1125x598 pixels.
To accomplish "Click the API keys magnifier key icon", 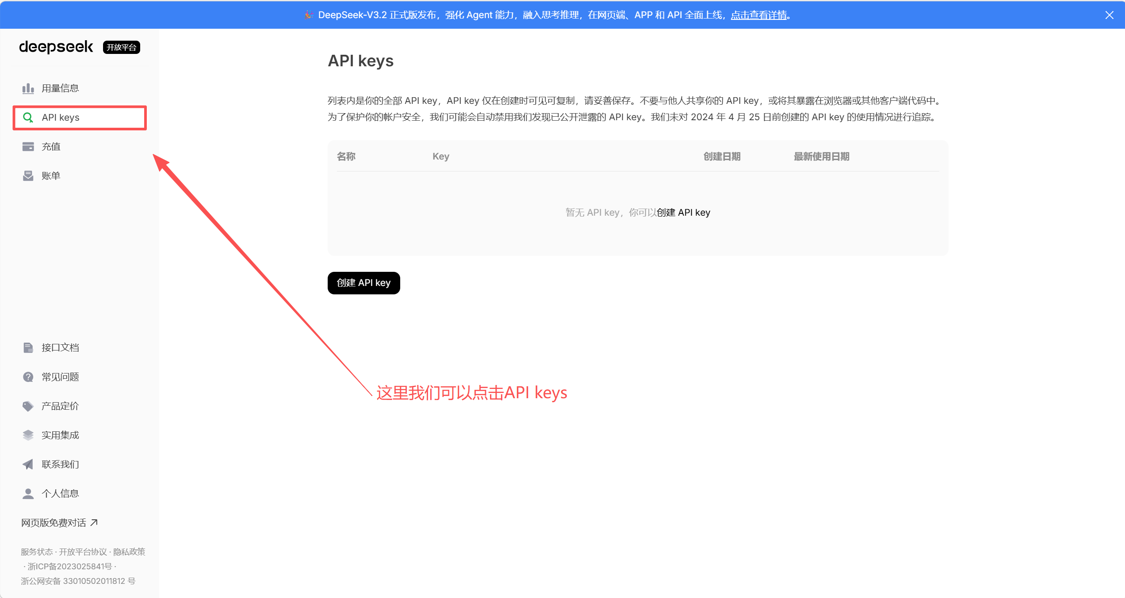I will (x=28, y=118).
